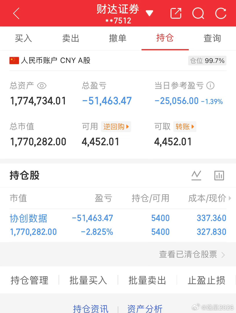The height and width of the screenshot is (313, 236).
Task: Sort by the 成本/现价 column header
Action: [207, 198]
